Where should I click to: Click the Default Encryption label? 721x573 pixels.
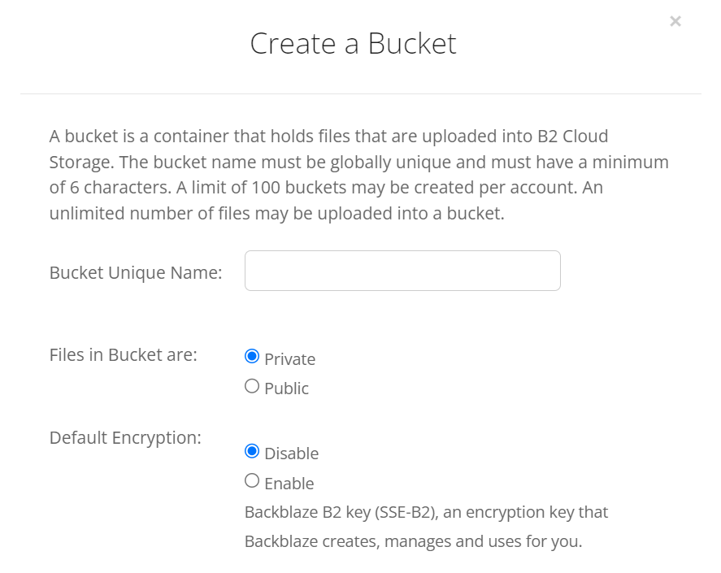(x=124, y=436)
